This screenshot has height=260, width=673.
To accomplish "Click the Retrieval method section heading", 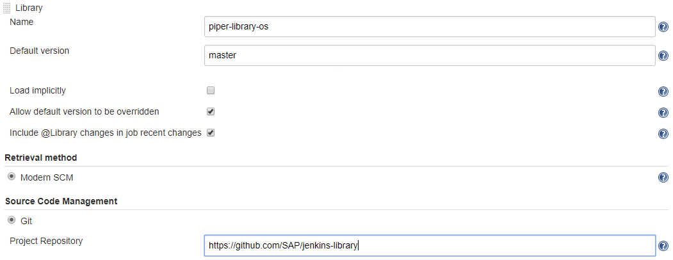I will click(x=41, y=158).
